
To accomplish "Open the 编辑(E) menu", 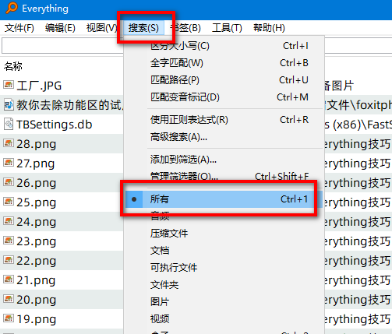I will (x=60, y=28).
